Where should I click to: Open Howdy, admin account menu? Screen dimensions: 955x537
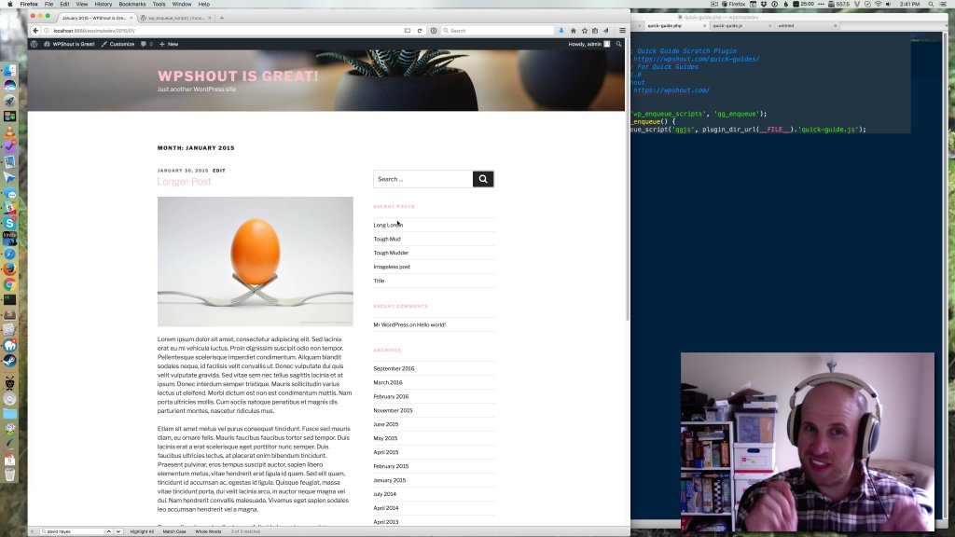[x=589, y=44]
